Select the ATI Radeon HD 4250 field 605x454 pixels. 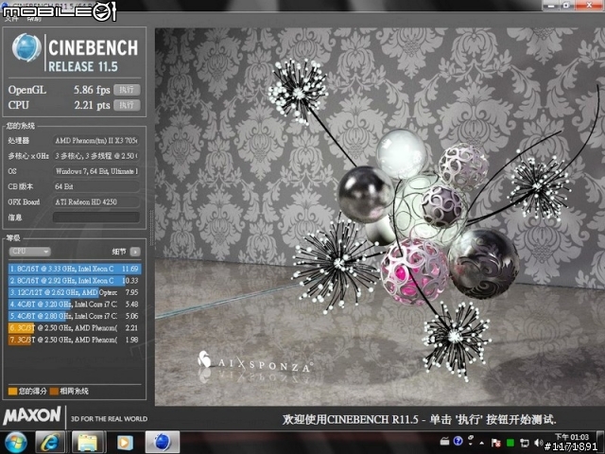(x=96, y=201)
